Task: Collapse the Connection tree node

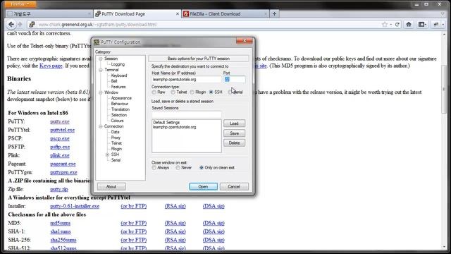Action: pyautogui.click(x=101, y=126)
